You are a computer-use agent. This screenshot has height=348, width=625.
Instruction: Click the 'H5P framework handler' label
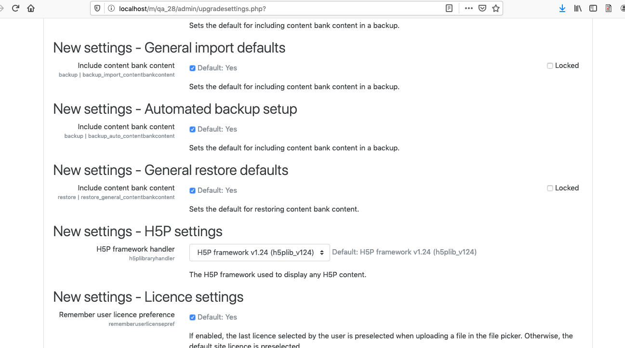coord(135,249)
